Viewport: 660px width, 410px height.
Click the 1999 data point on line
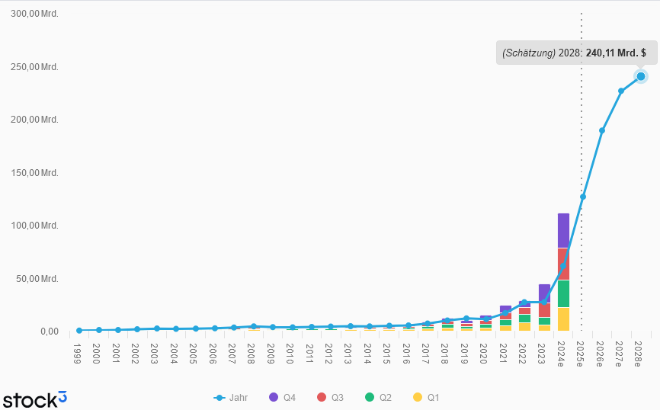pyautogui.click(x=79, y=331)
